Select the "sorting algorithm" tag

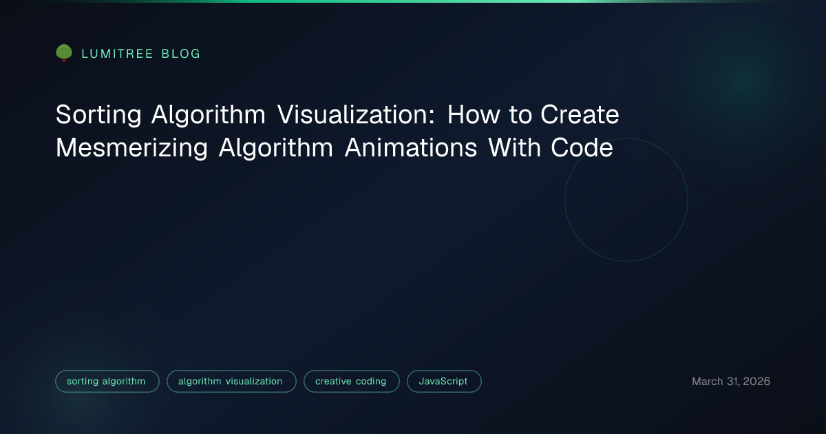pyautogui.click(x=107, y=381)
